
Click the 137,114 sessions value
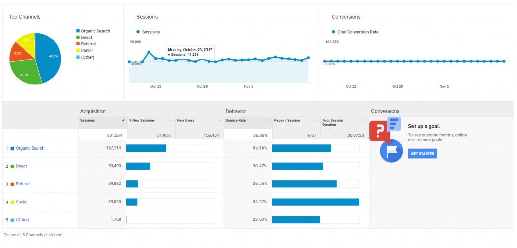tap(114, 148)
